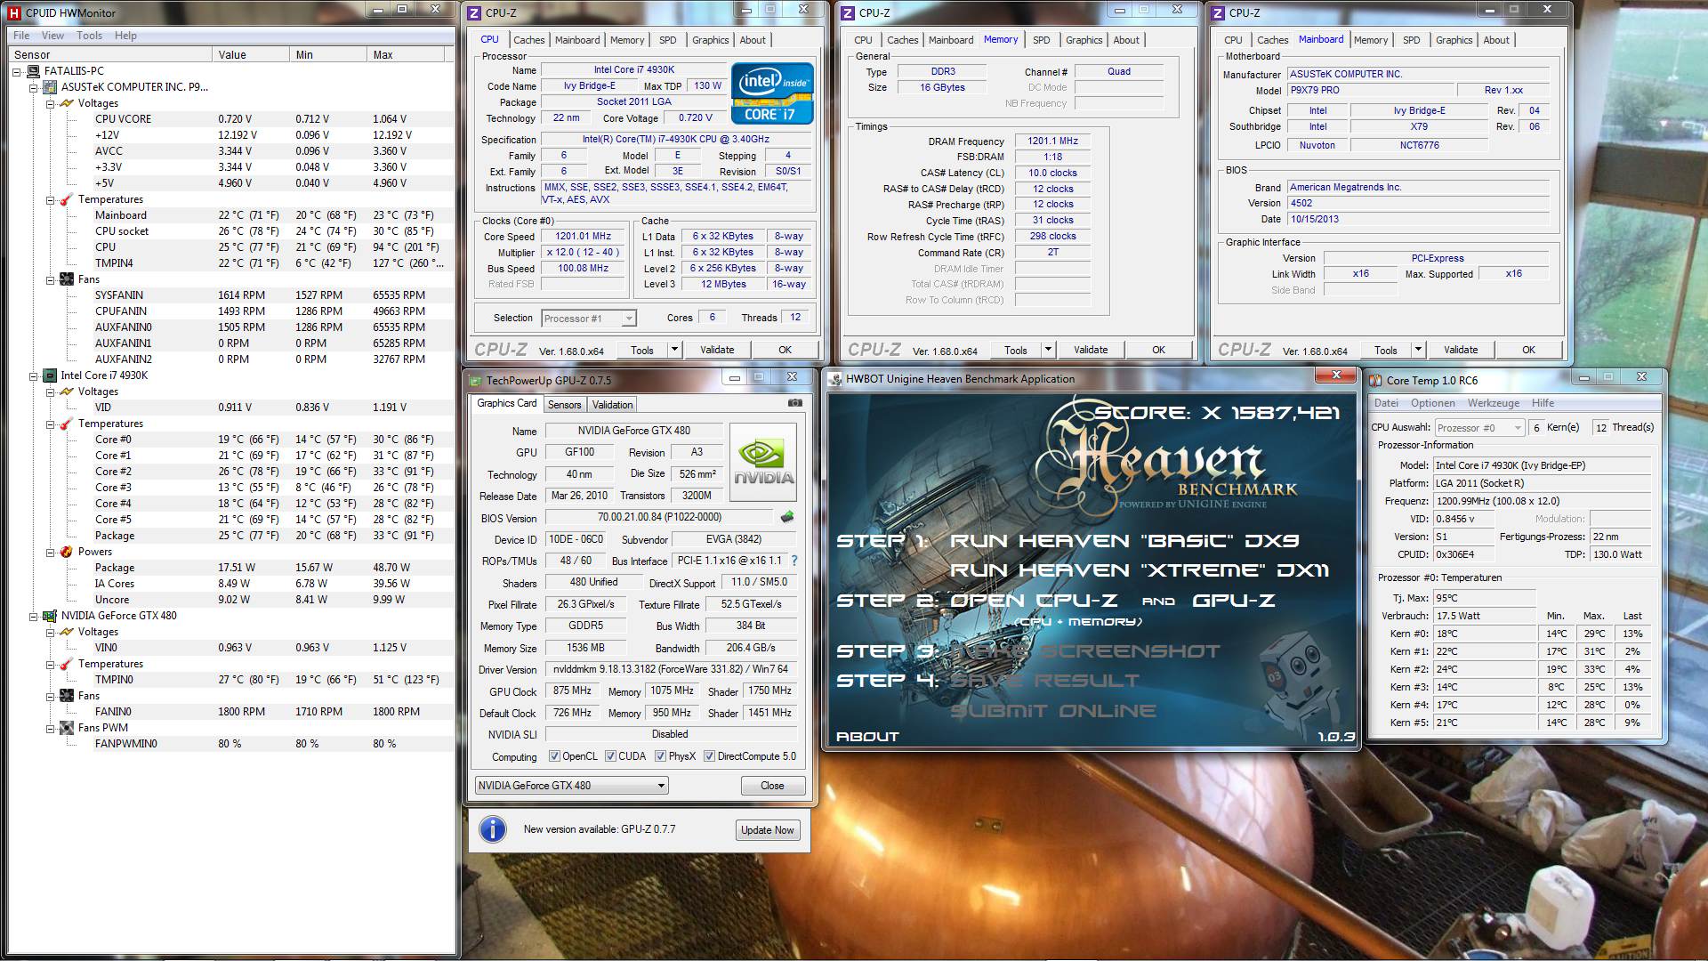Click RUN HEAVEN BASIC DX9 link
The width and height of the screenshot is (1708, 961).
click(1124, 541)
